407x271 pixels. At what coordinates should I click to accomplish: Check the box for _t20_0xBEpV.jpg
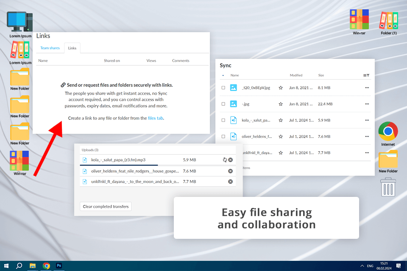(223, 88)
